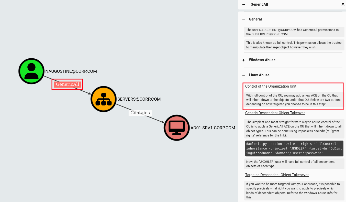This screenshot has width=346, height=202.
Task: Click the dacledit.py command code block
Action: [x=294, y=148]
